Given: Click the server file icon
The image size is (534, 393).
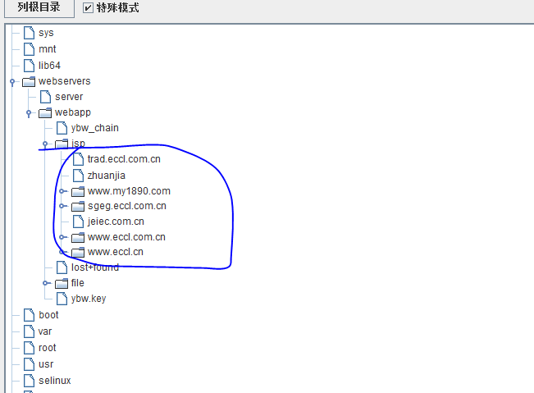Looking at the screenshot, I should [45, 97].
